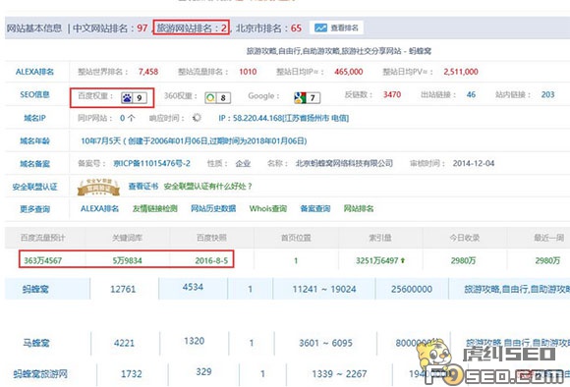Viewport: 570px width, 387px height.
Task: Click the internal links value 203
Action: click(x=547, y=95)
